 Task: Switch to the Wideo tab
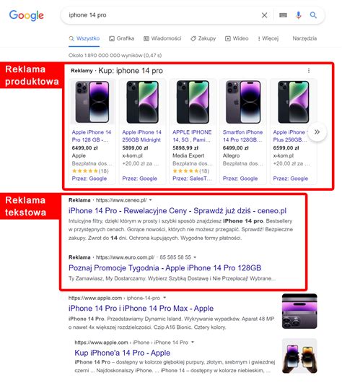237,38
